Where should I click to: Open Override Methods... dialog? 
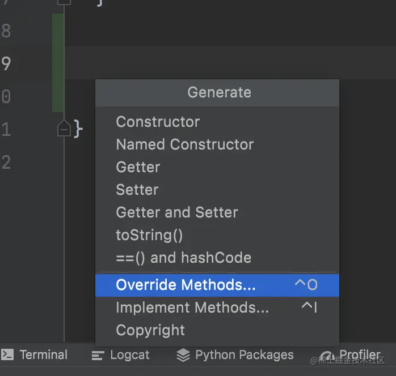click(x=217, y=285)
